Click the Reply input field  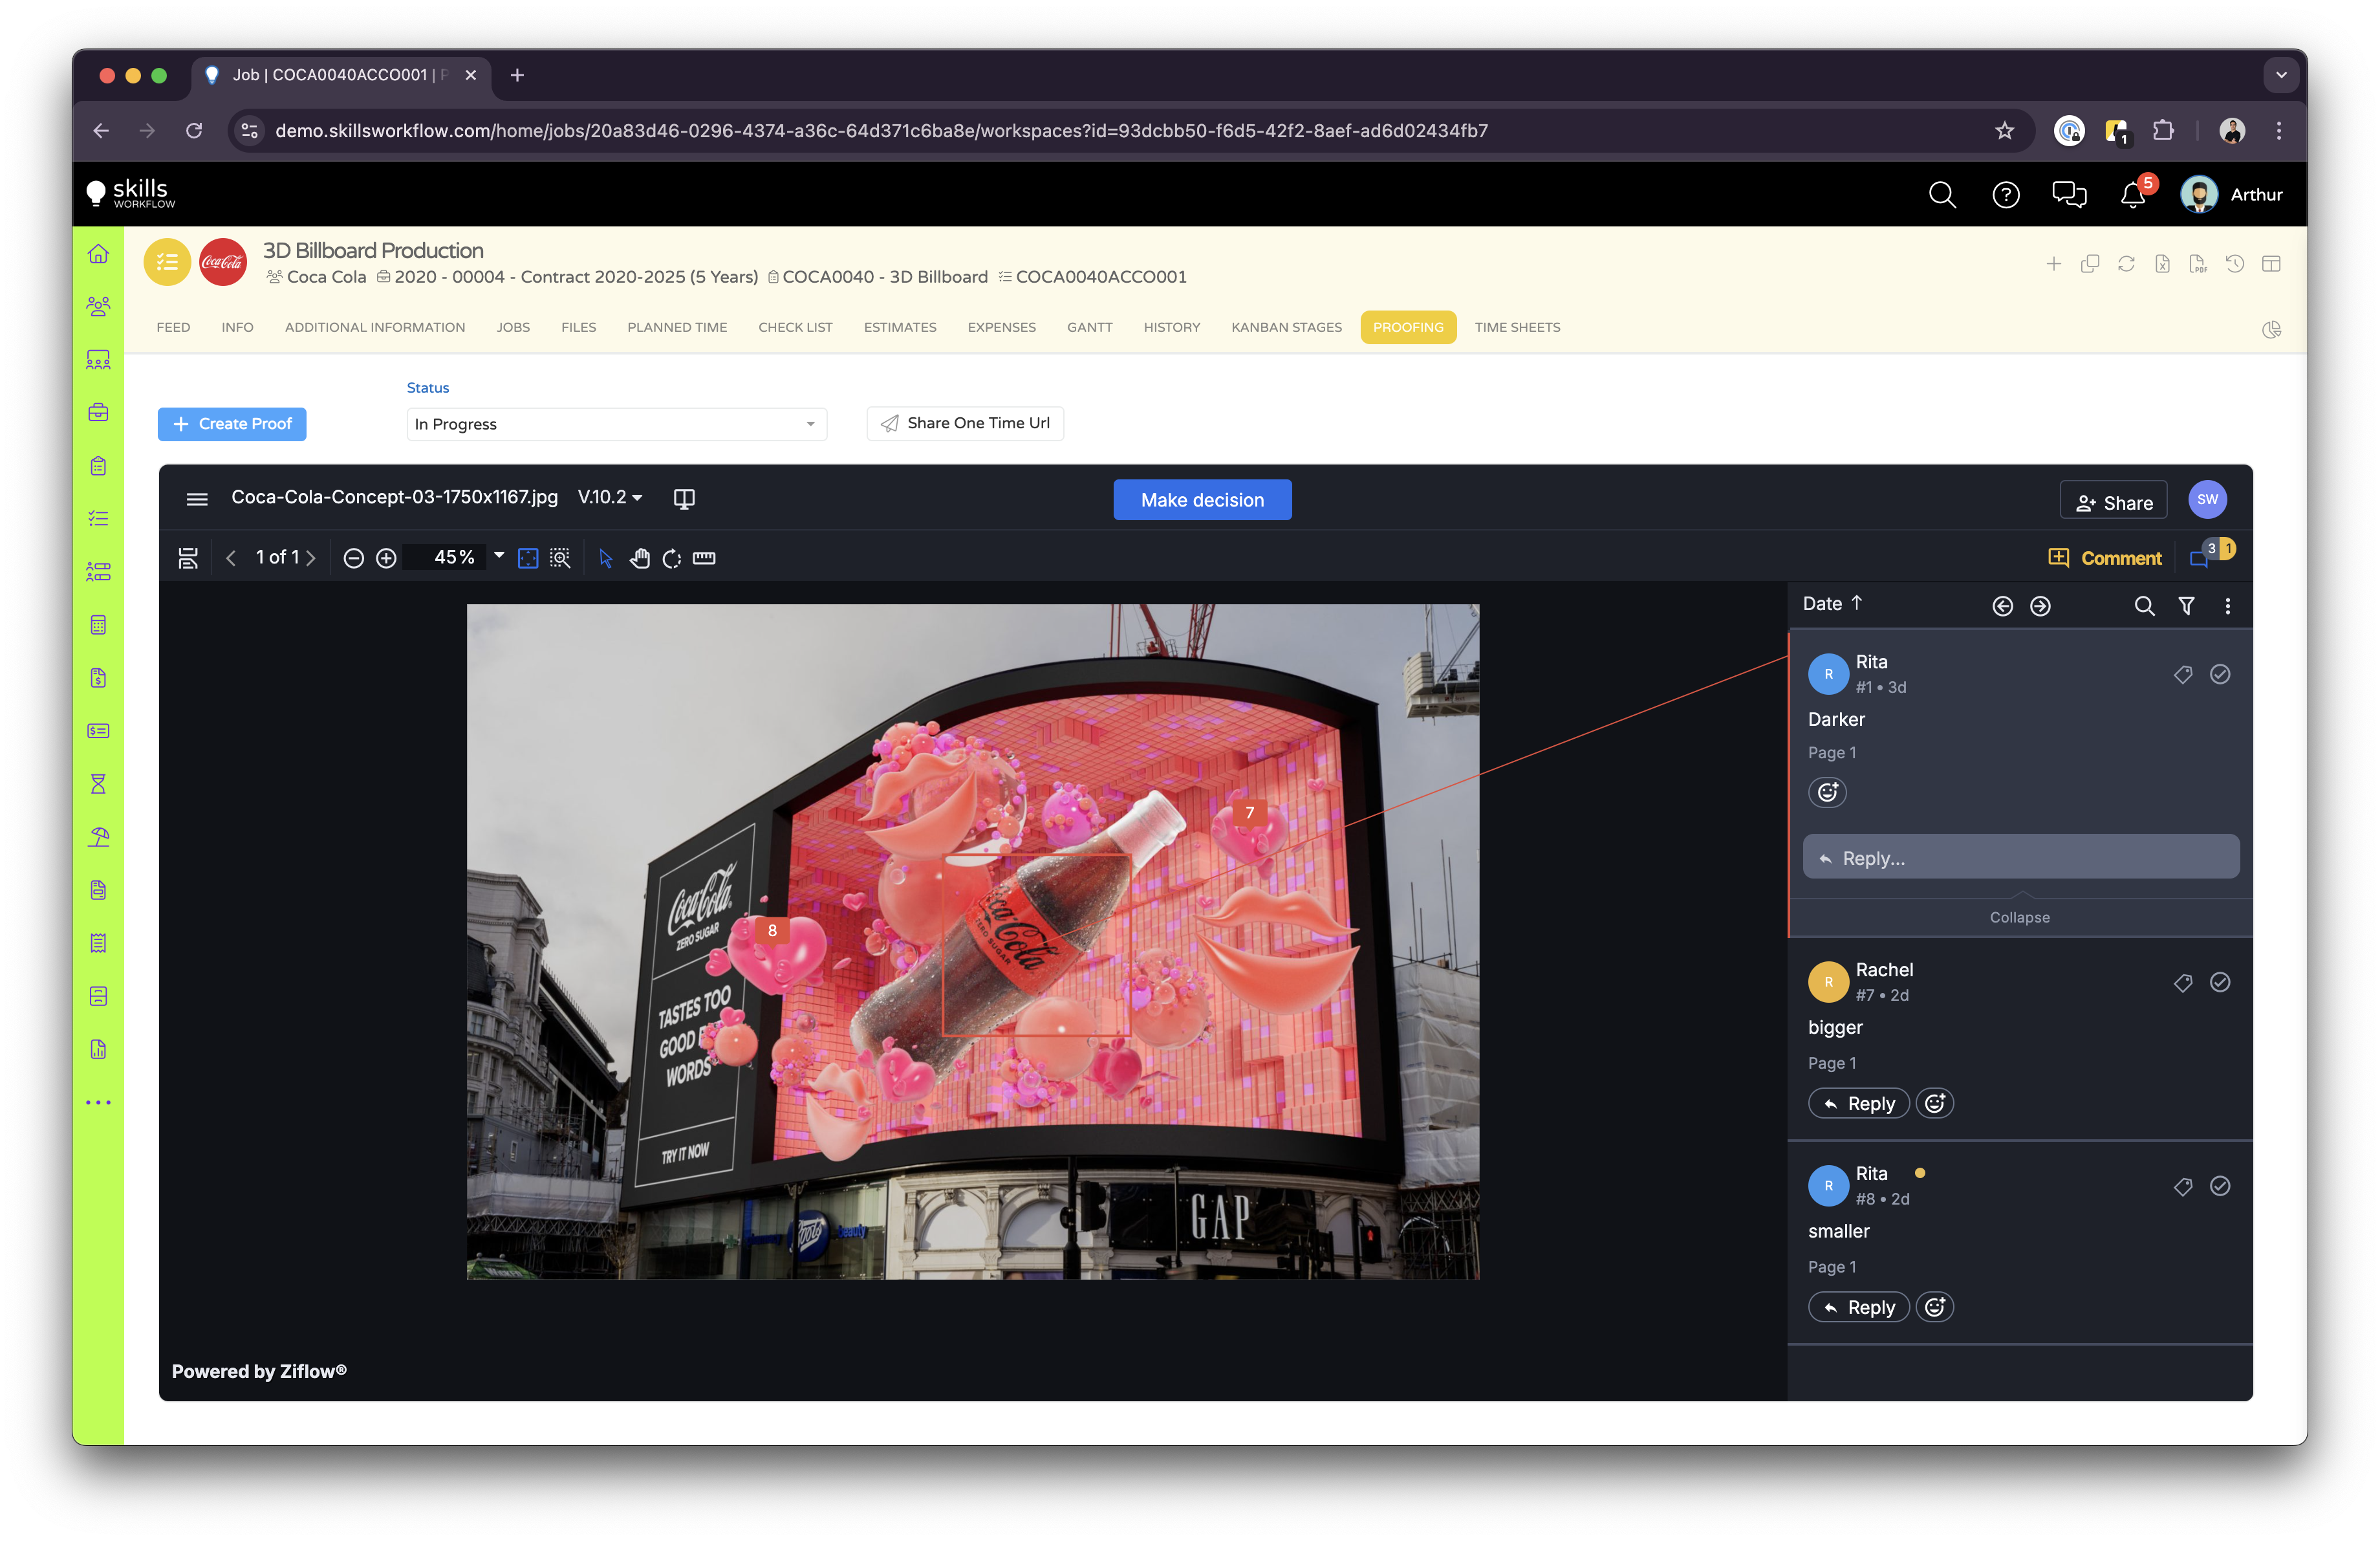(x=2020, y=858)
